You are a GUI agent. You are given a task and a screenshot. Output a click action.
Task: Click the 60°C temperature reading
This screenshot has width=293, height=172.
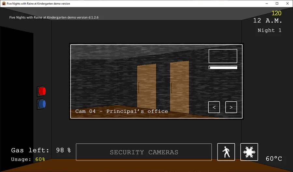pos(274,159)
